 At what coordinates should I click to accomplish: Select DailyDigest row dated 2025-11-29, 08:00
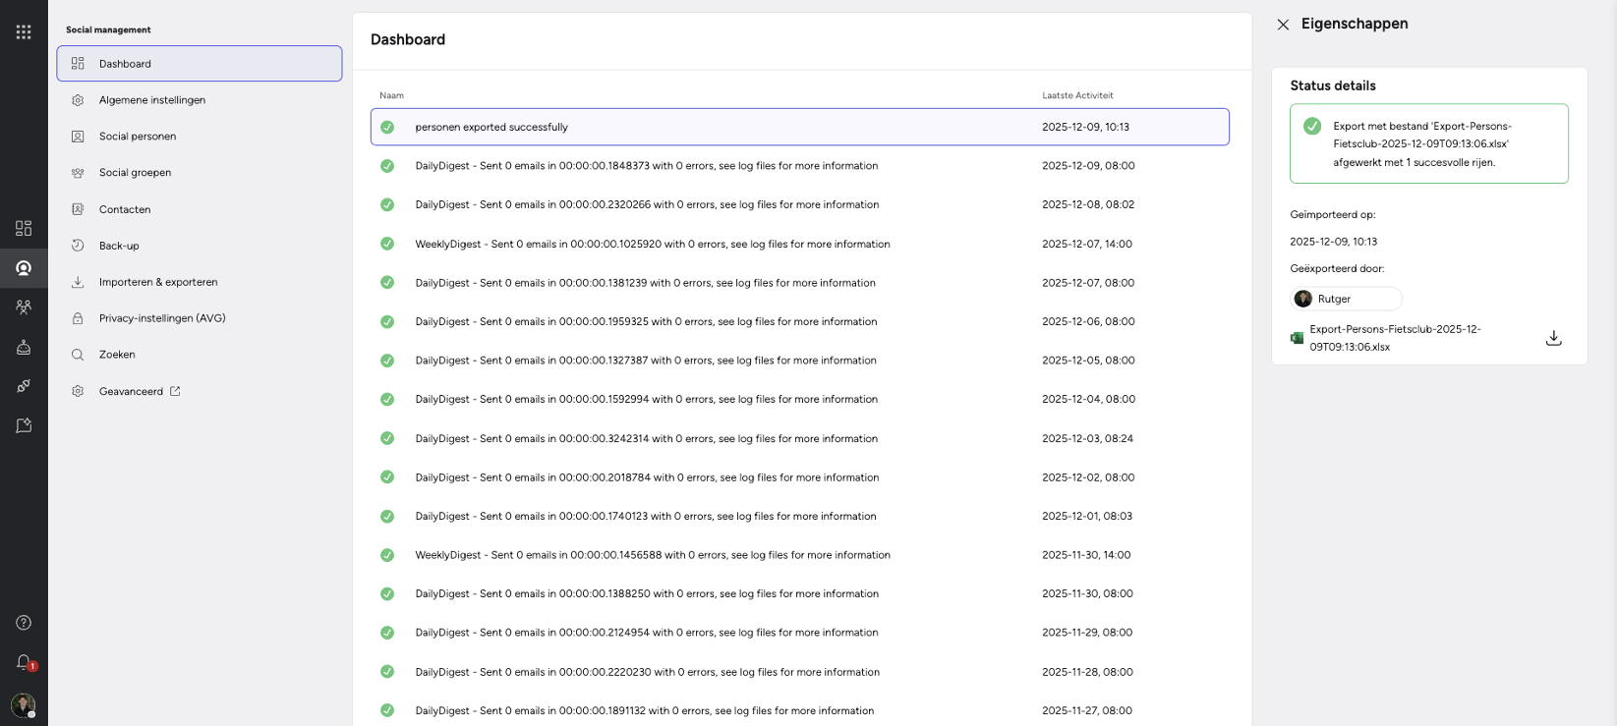tap(800, 633)
